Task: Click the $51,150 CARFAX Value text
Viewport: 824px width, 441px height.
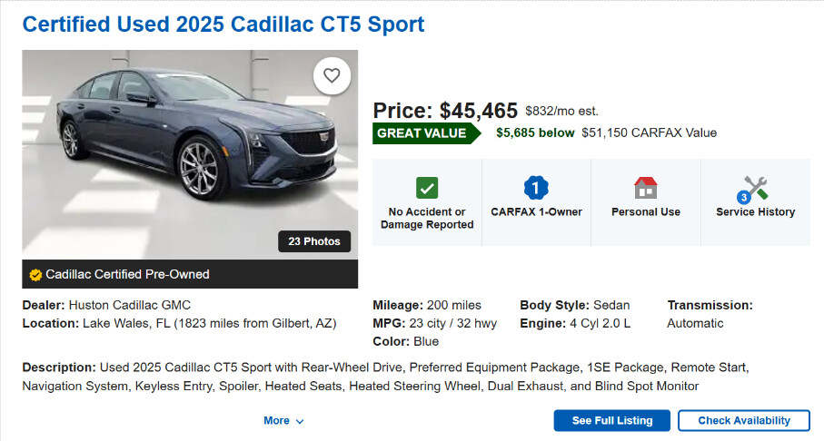Action: point(649,132)
